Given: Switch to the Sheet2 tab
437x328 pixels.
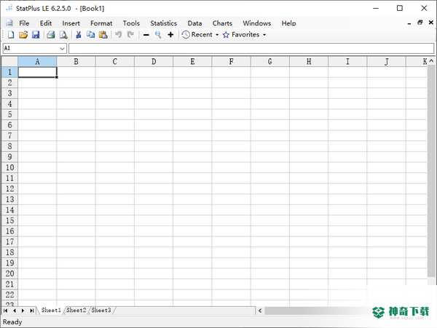Looking at the screenshot, I should 76,310.
